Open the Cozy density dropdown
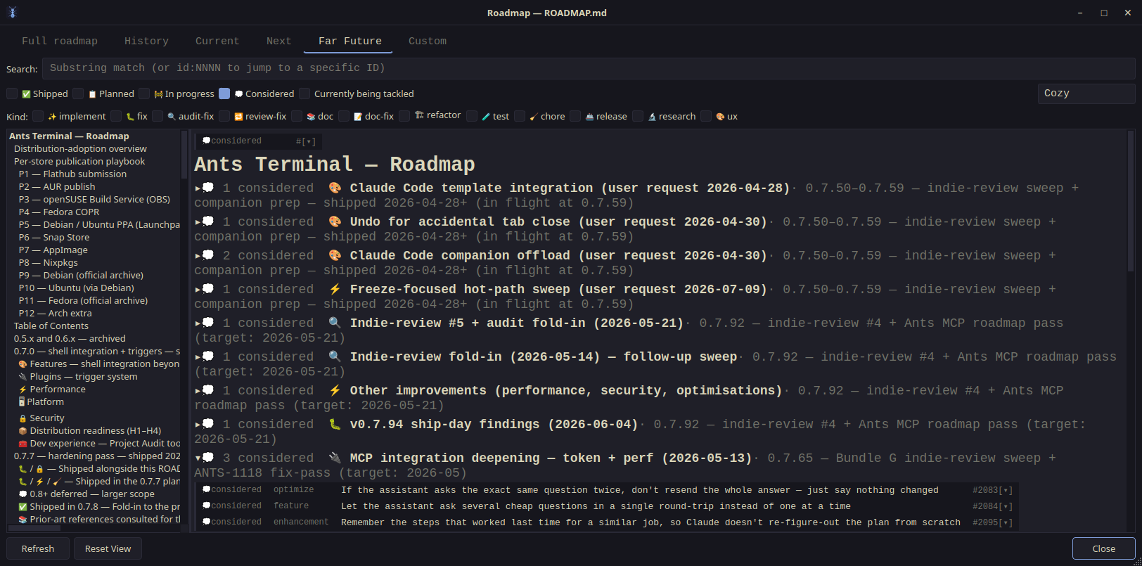 coord(1086,94)
